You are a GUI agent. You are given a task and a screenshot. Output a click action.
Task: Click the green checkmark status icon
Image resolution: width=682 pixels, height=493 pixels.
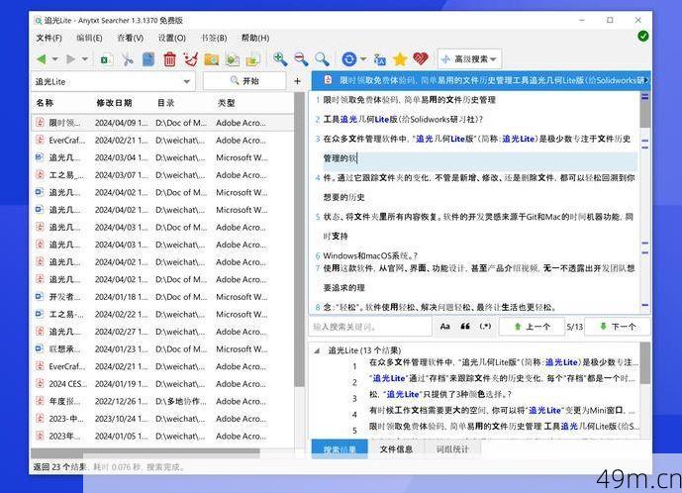tap(642, 36)
